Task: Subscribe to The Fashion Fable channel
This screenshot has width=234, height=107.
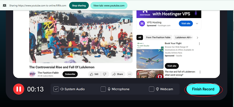Action: (70, 74)
